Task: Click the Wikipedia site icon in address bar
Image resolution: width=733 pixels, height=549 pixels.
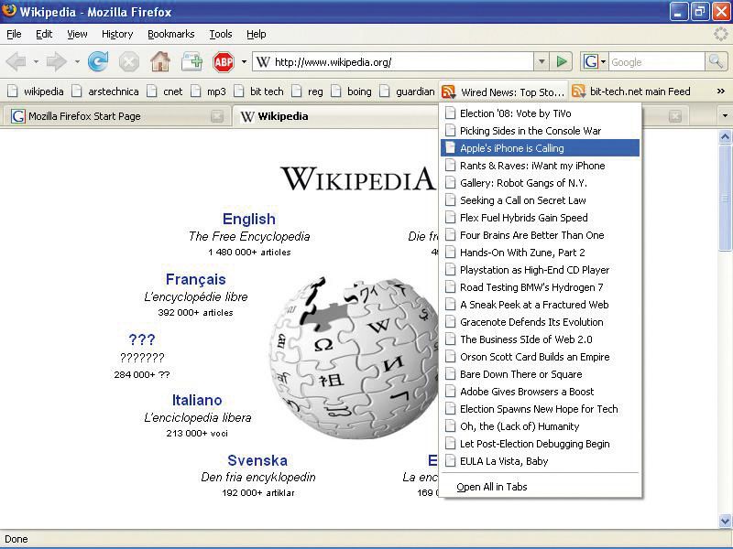Action: (263, 62)
